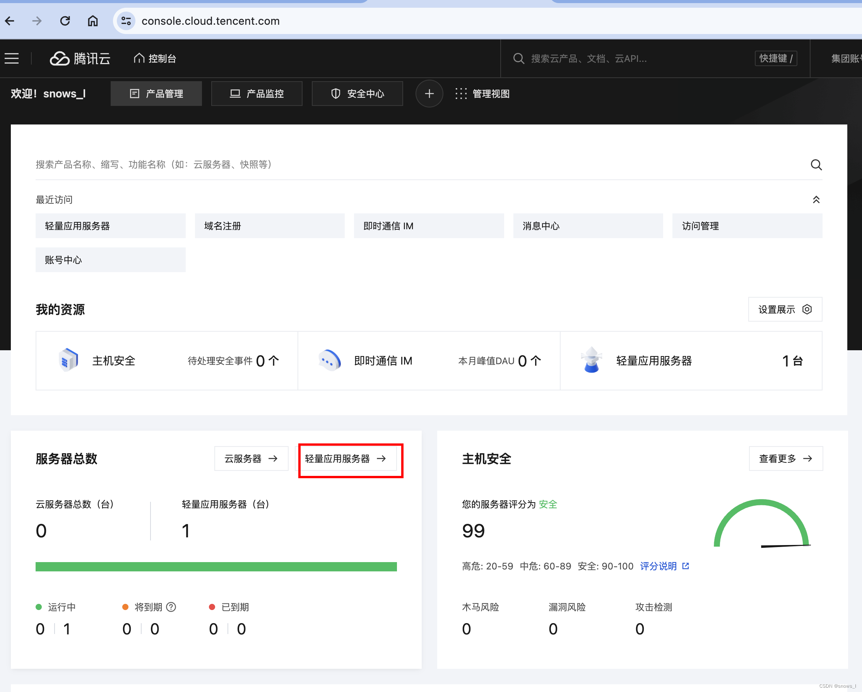Open recent item 即时通信 IM
Image resolution: width=862 pixels, height=692 pixels.
pos(429,226)
